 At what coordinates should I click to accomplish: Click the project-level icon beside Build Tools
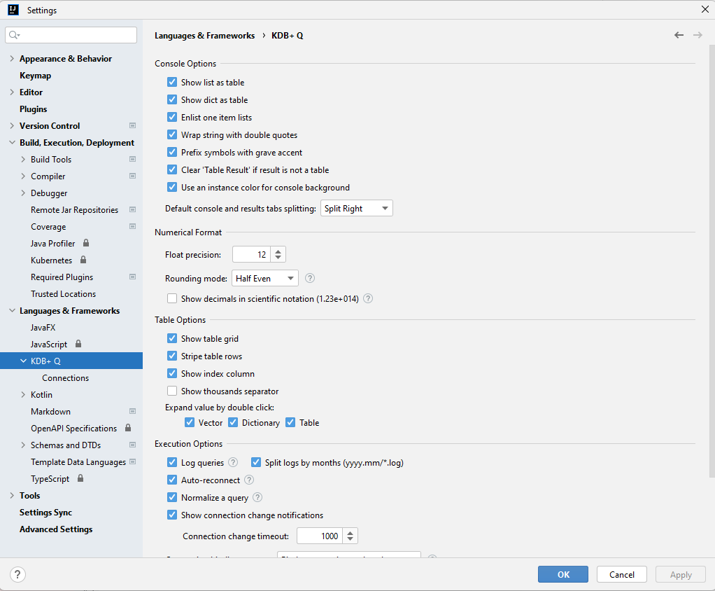pos(133,159)
